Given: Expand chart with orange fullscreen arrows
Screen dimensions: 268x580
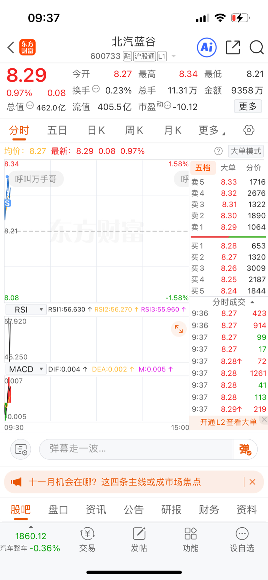Looking at the screenshot, I should [x=179, y=329].
